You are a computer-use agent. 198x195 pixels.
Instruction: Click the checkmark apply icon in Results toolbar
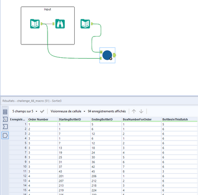pyautogui.click(x=42, y=112)
